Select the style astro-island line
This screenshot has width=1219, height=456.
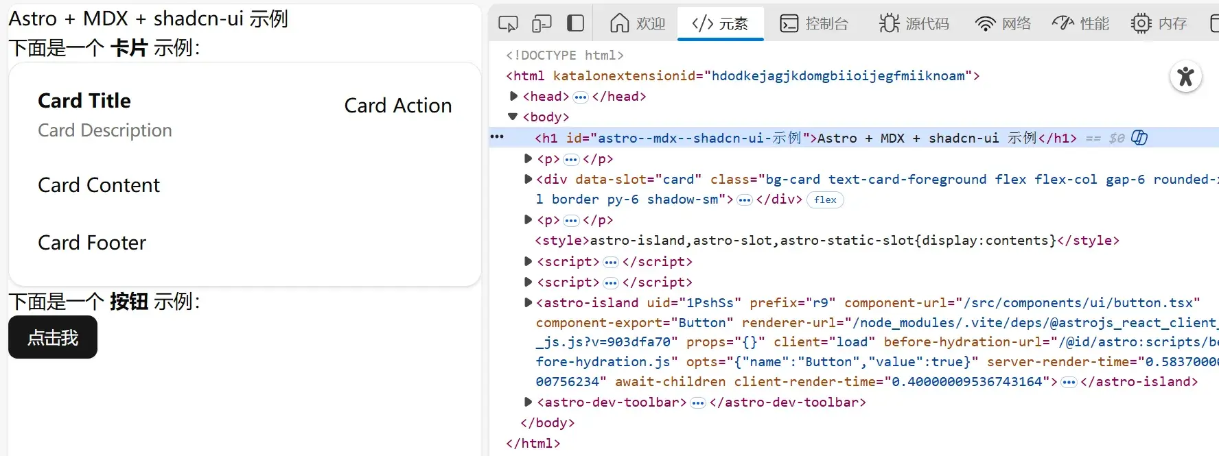pyautogui.click(x=827, y=240)
